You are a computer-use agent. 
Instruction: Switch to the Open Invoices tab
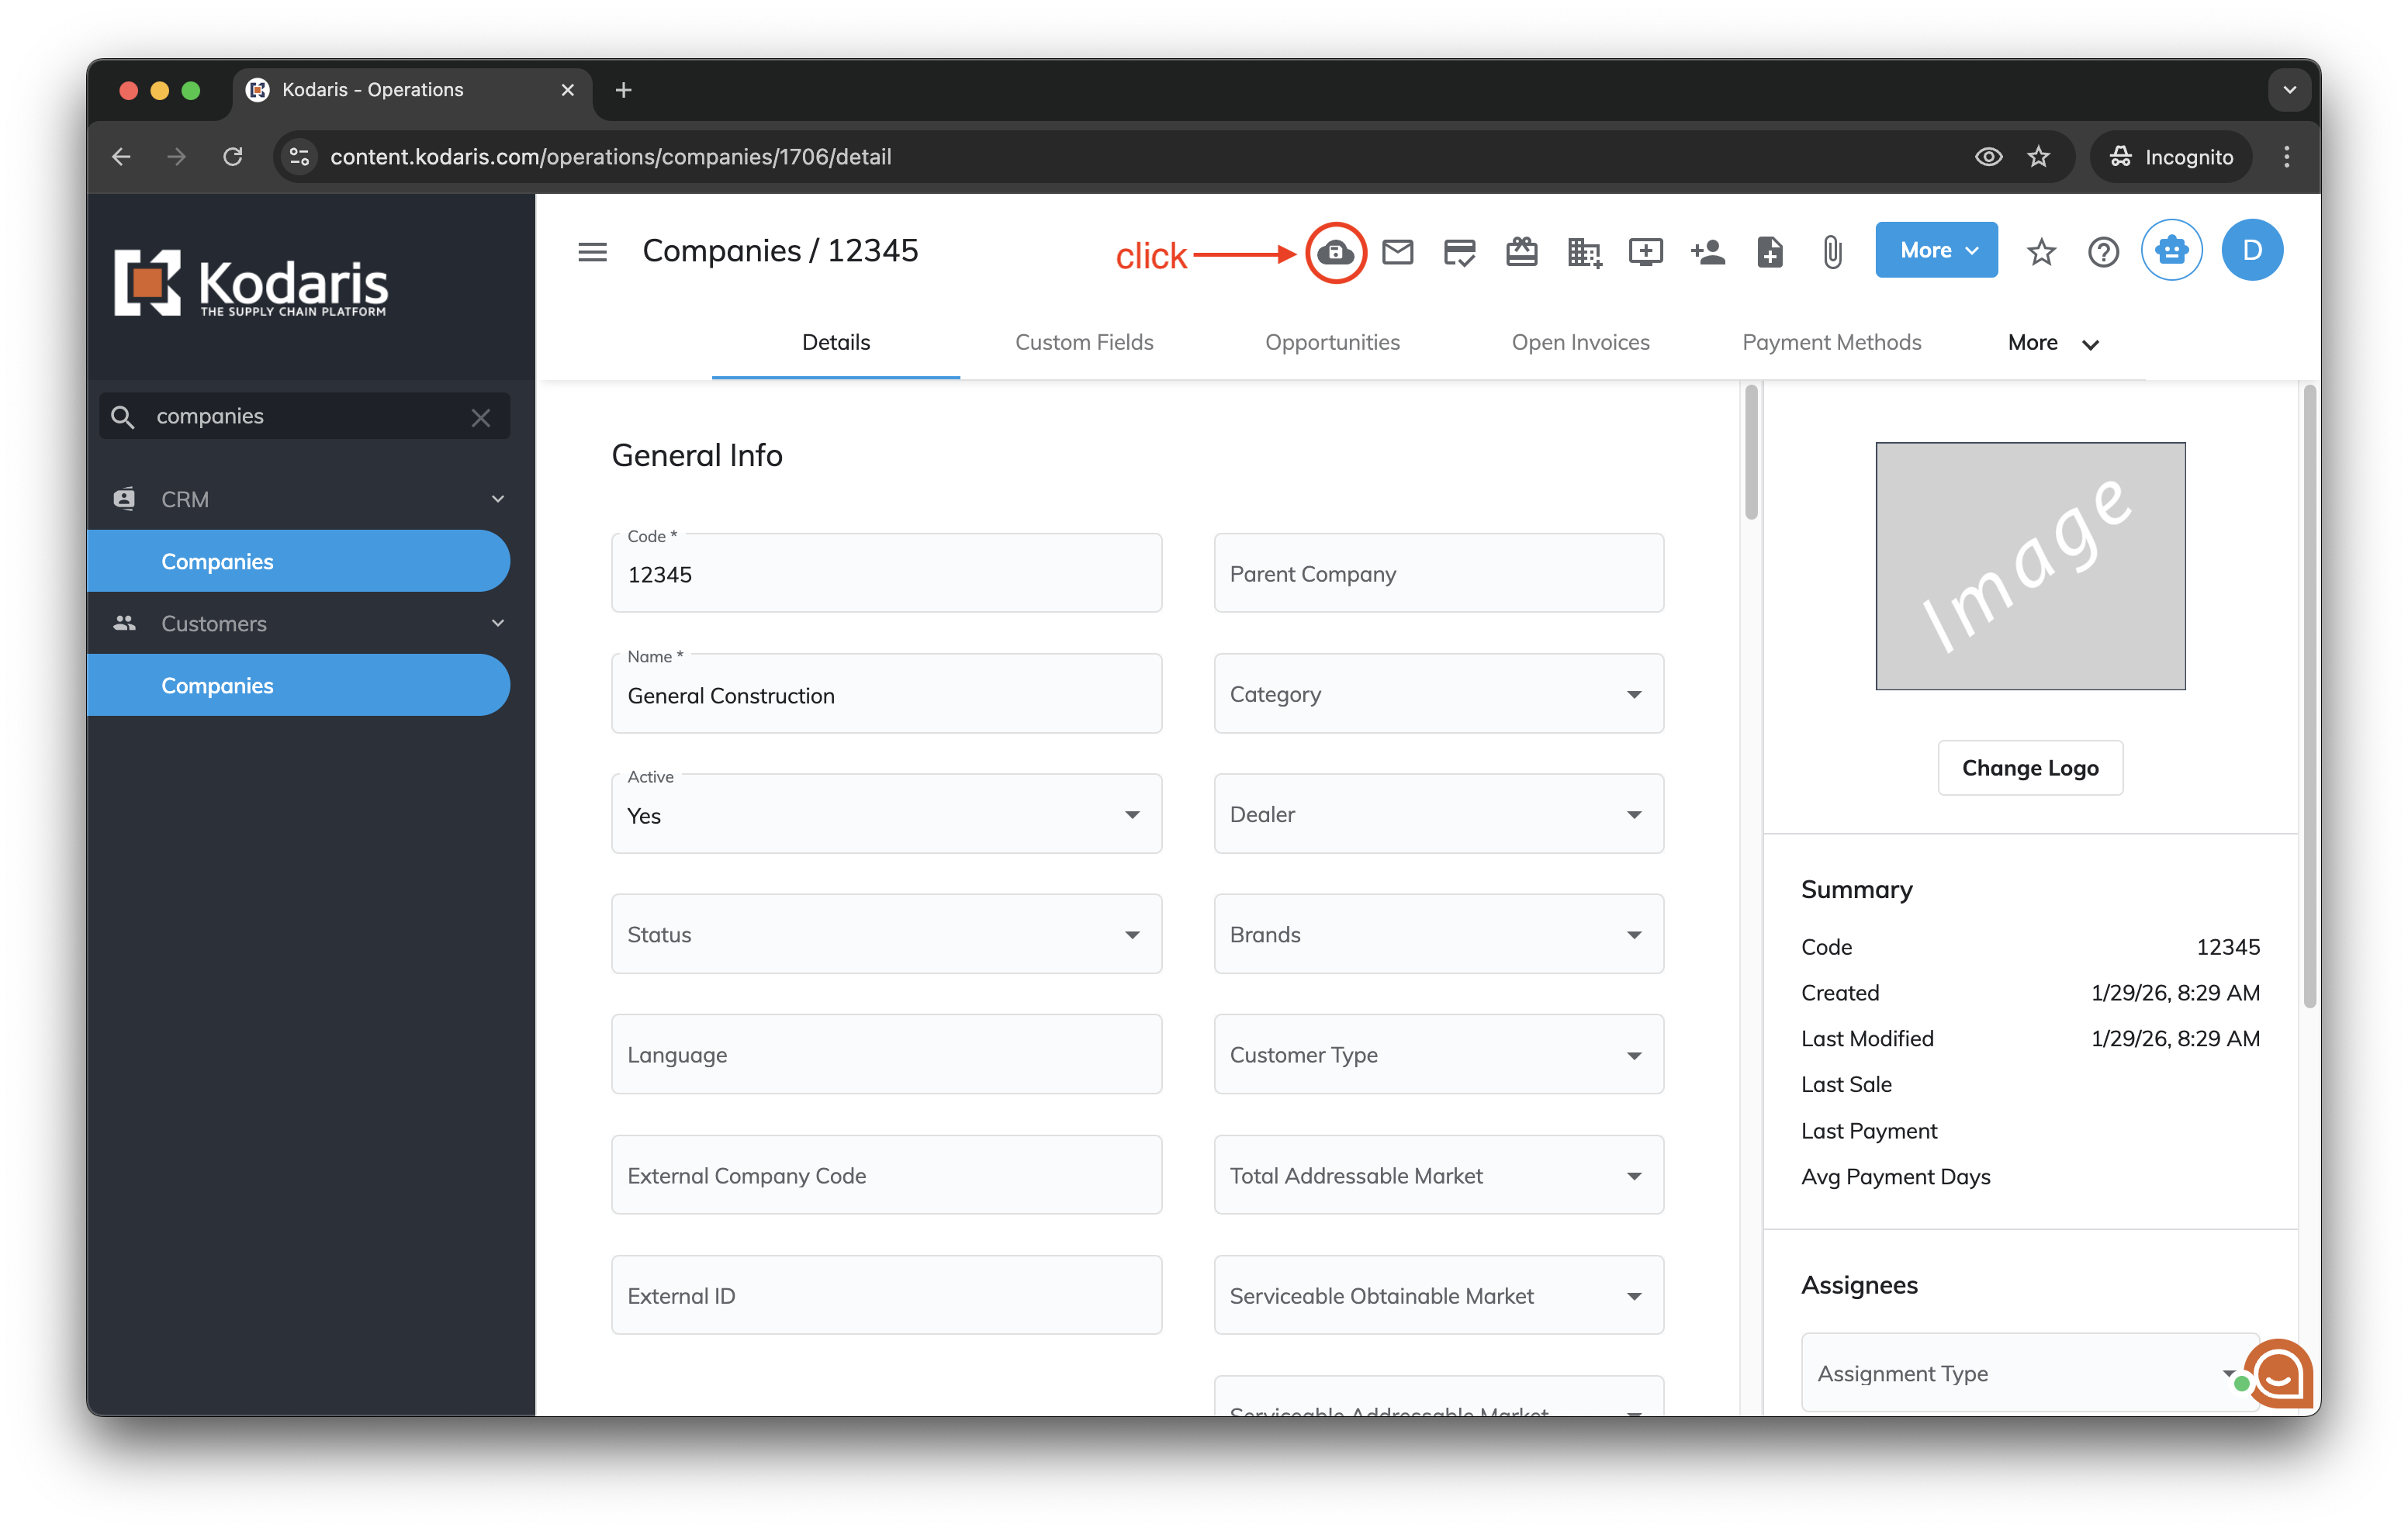coord(1580,343)
